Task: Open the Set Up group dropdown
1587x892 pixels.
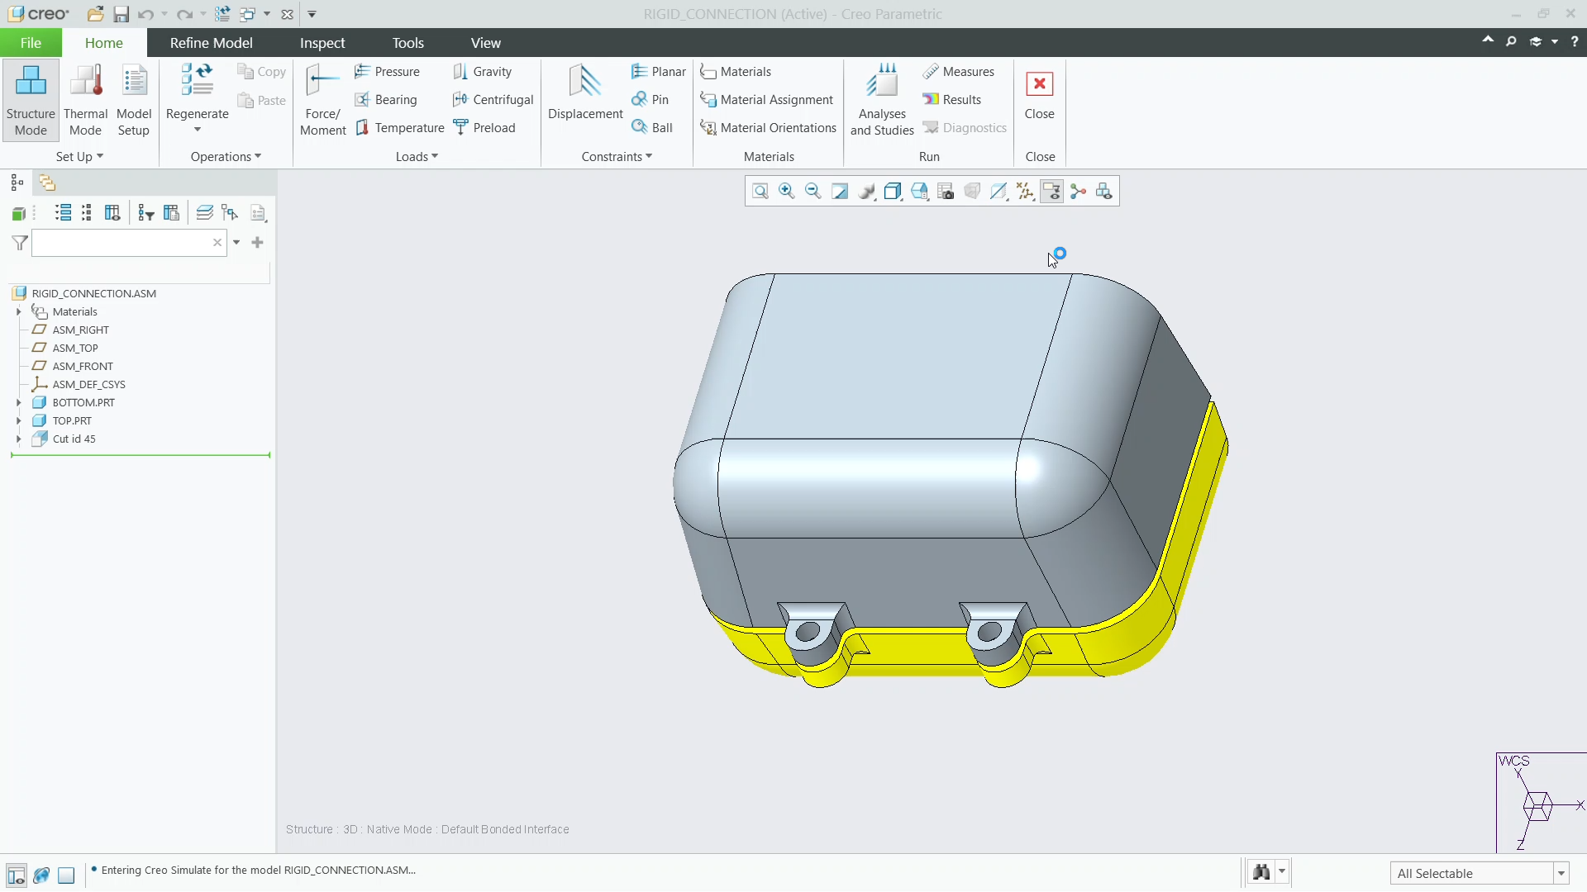Action: 79,157
